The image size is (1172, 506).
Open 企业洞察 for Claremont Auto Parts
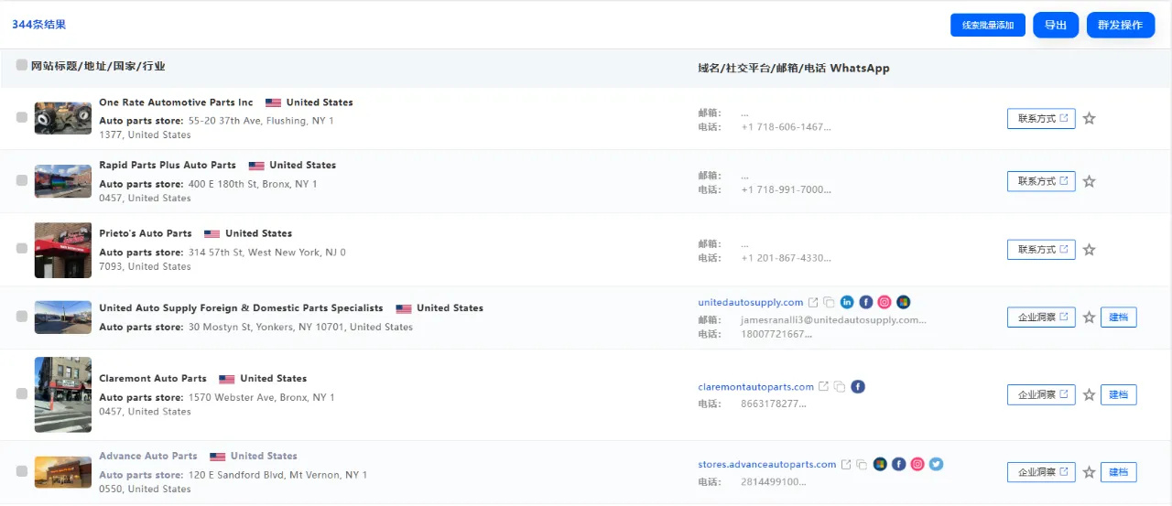click(x=1041, y=394)
